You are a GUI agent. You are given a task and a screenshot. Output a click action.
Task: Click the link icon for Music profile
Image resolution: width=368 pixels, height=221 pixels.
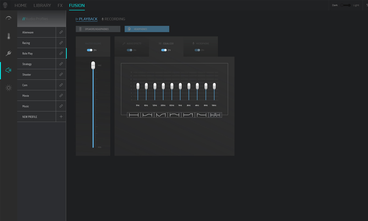pos(61,106)
